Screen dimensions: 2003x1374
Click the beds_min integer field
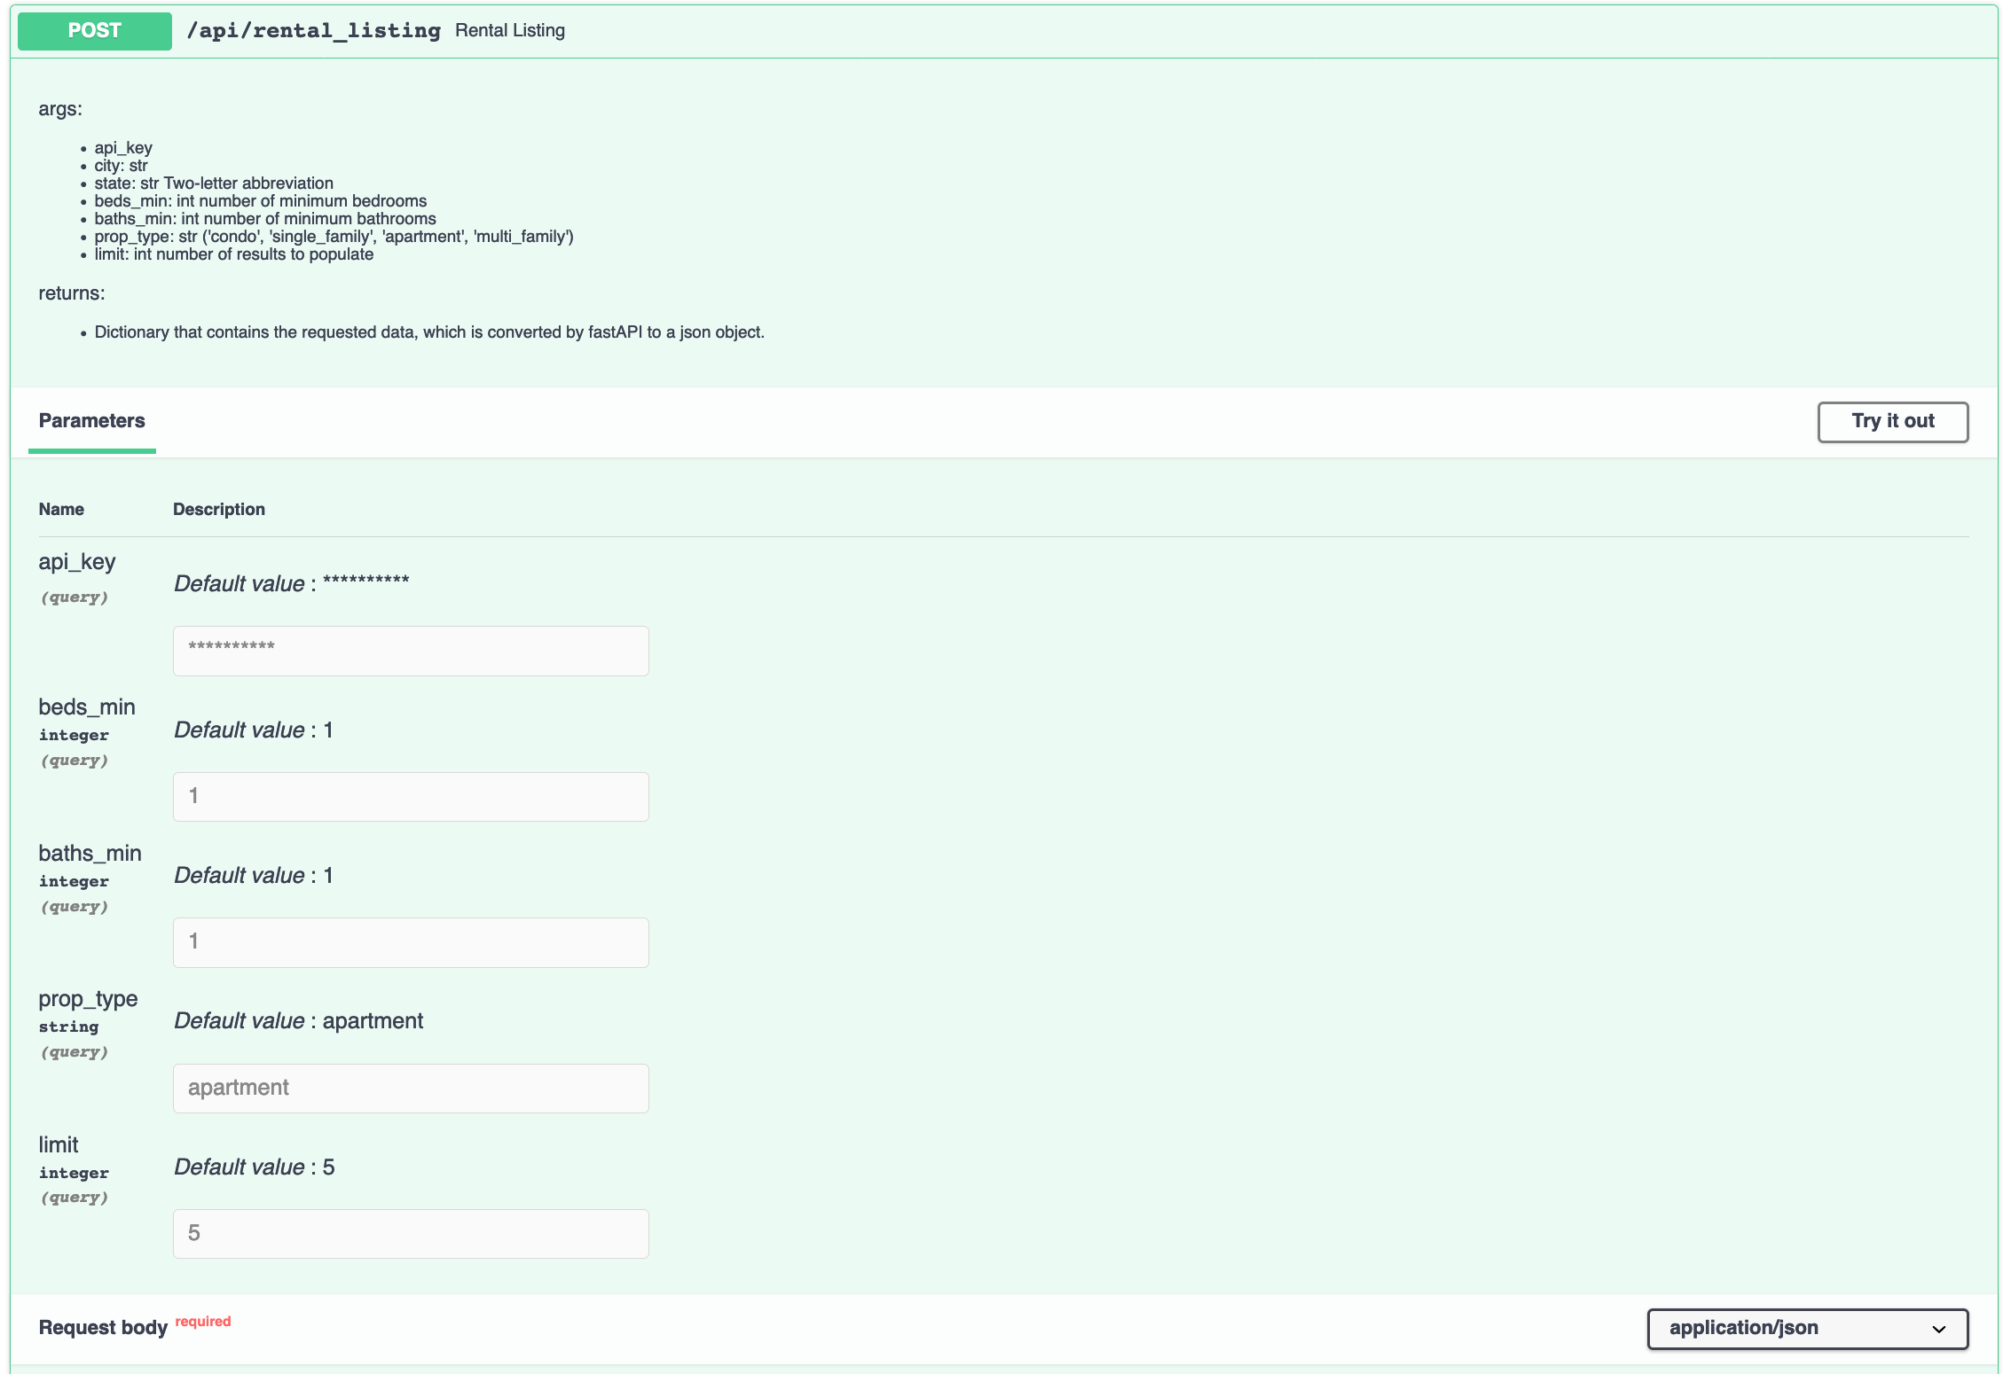tap(411, 794)
